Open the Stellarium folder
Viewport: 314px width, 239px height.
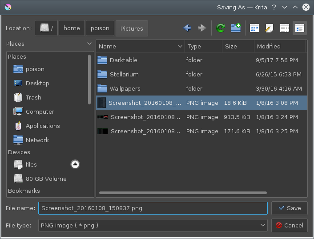tap(201, 74)
